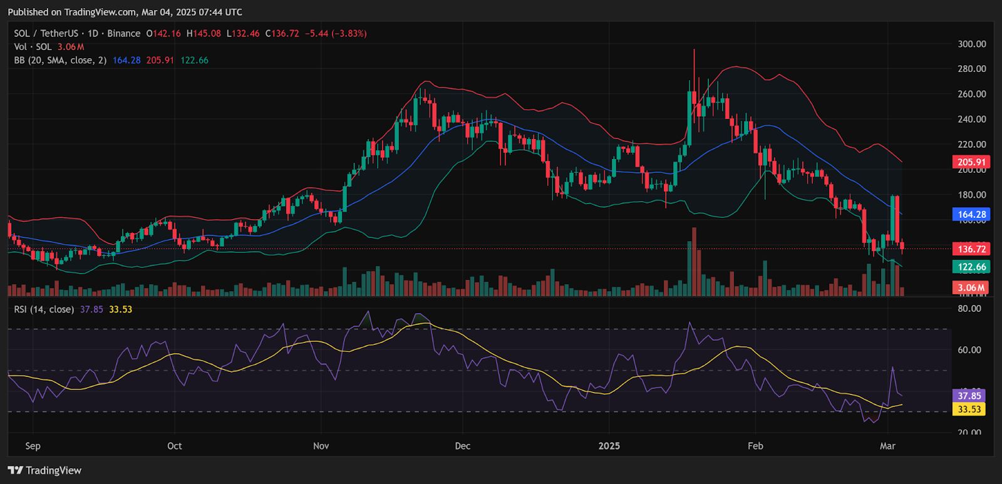
Task: Click the 240.00 price axis label
Action: pyautogui.click(x=972, y=119)
